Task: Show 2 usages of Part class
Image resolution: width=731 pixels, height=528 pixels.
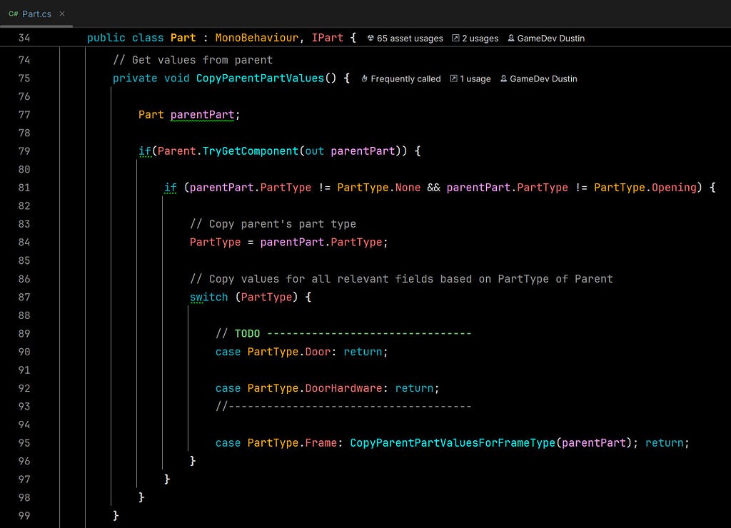Action: pyautogui.click(x=475, y=39)
